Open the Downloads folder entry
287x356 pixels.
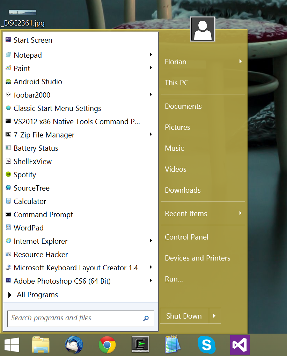tap(183, 190)
